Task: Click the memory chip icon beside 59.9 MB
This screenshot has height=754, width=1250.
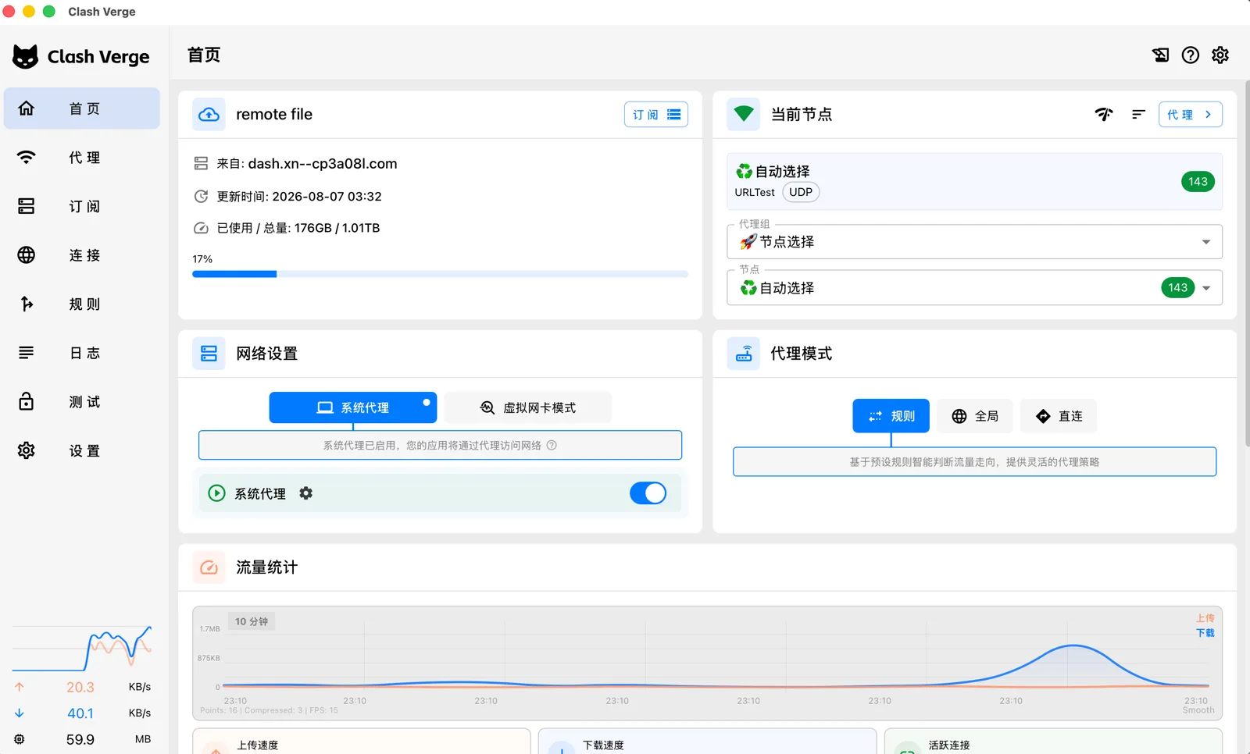Action: [20, 739]
